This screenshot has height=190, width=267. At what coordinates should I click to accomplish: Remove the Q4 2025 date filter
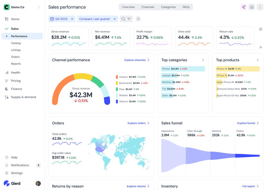pyautogui.click(x=73, y=19)
